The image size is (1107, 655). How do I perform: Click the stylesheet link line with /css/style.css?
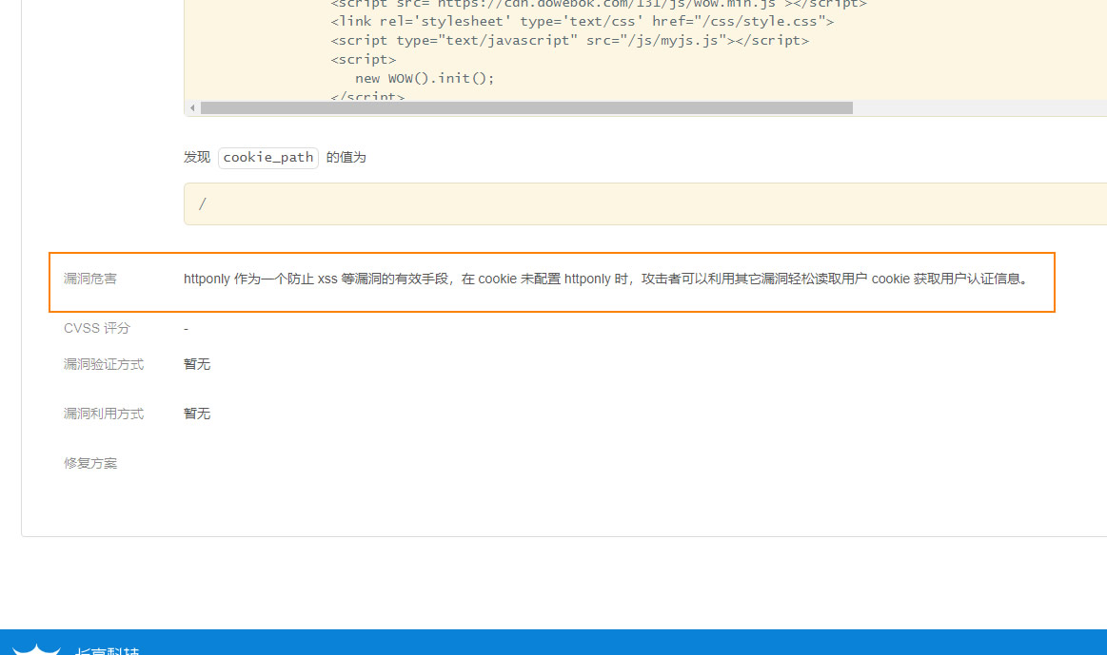click(582, 22)
